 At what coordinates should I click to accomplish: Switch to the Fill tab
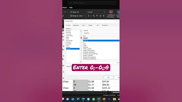[x=98, y=25]
